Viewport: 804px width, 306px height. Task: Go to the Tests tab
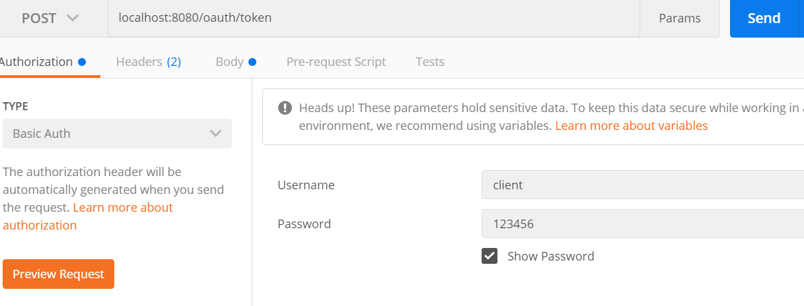pyautogui.click(x=430, y=62)
